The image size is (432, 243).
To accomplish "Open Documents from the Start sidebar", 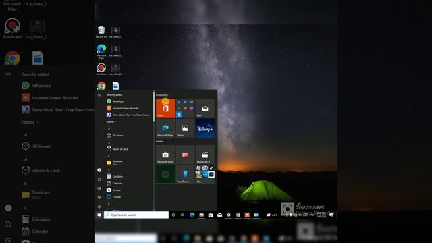I will (99, 180).
